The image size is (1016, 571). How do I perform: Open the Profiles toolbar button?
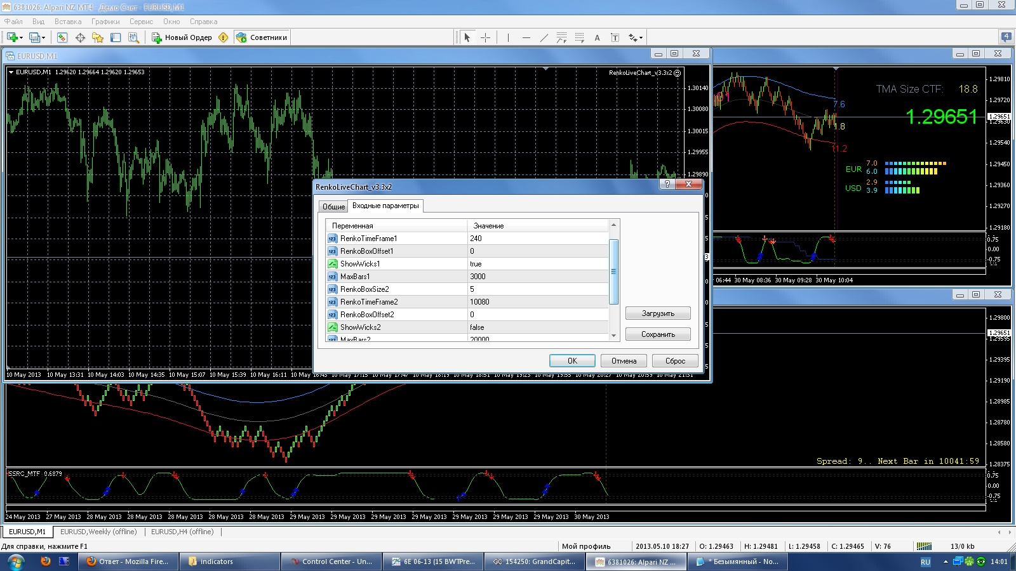point(37,37)
